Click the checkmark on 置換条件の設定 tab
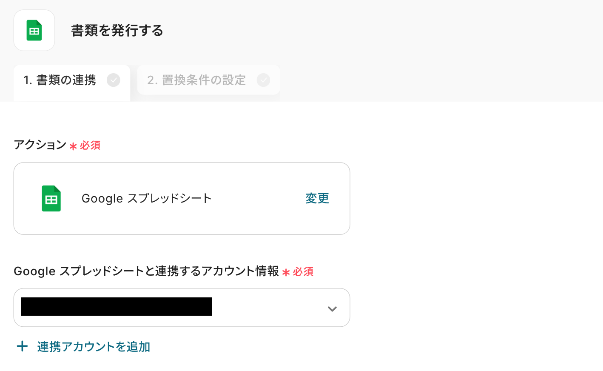The height and width of the screenshot is (371, 603). coord(263,80)
